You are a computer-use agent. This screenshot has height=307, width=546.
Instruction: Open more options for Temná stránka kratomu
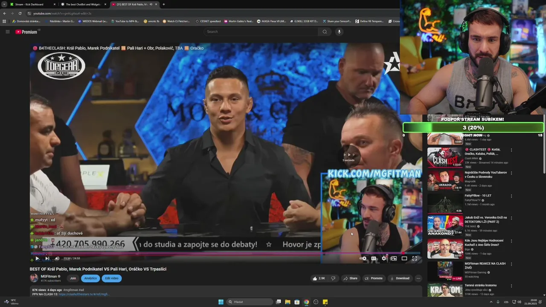coord(511,286)
